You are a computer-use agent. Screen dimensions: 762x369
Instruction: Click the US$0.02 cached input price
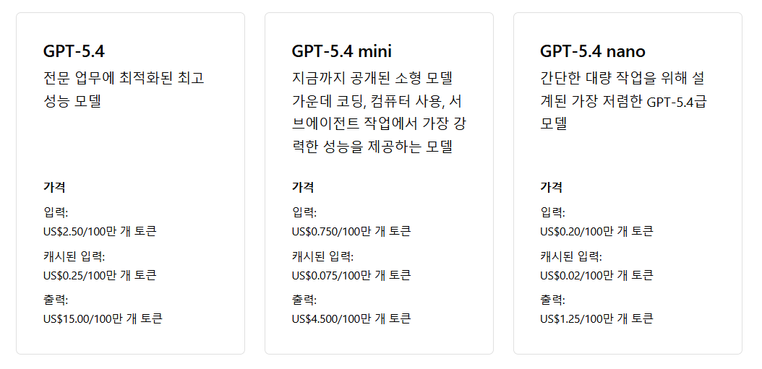coord(596,275)
